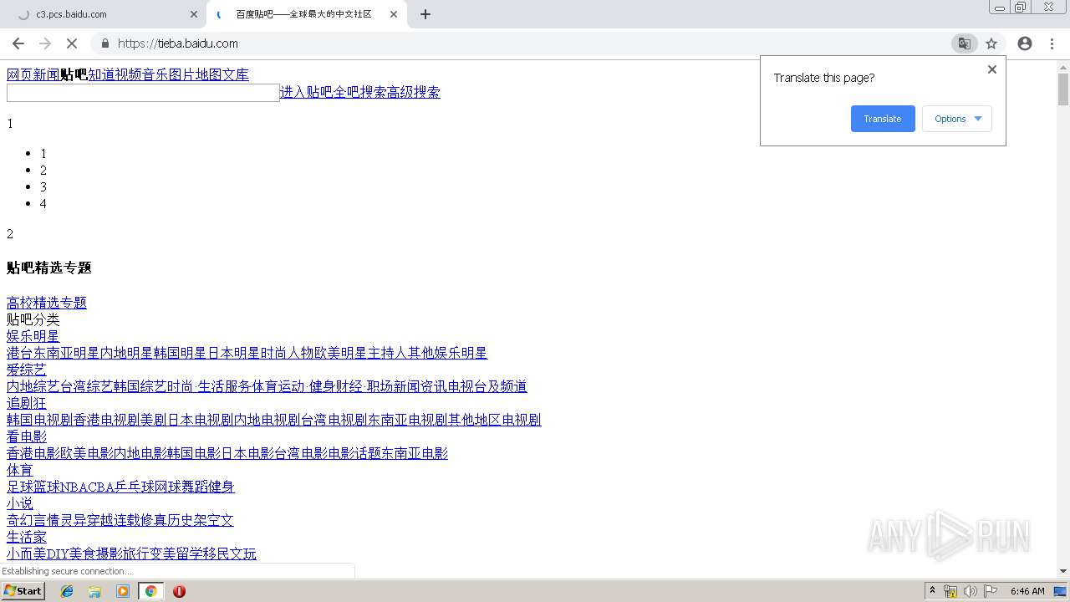
Task: Switch to c3.pcs.baidu.com tab
Action: [104, 14]
